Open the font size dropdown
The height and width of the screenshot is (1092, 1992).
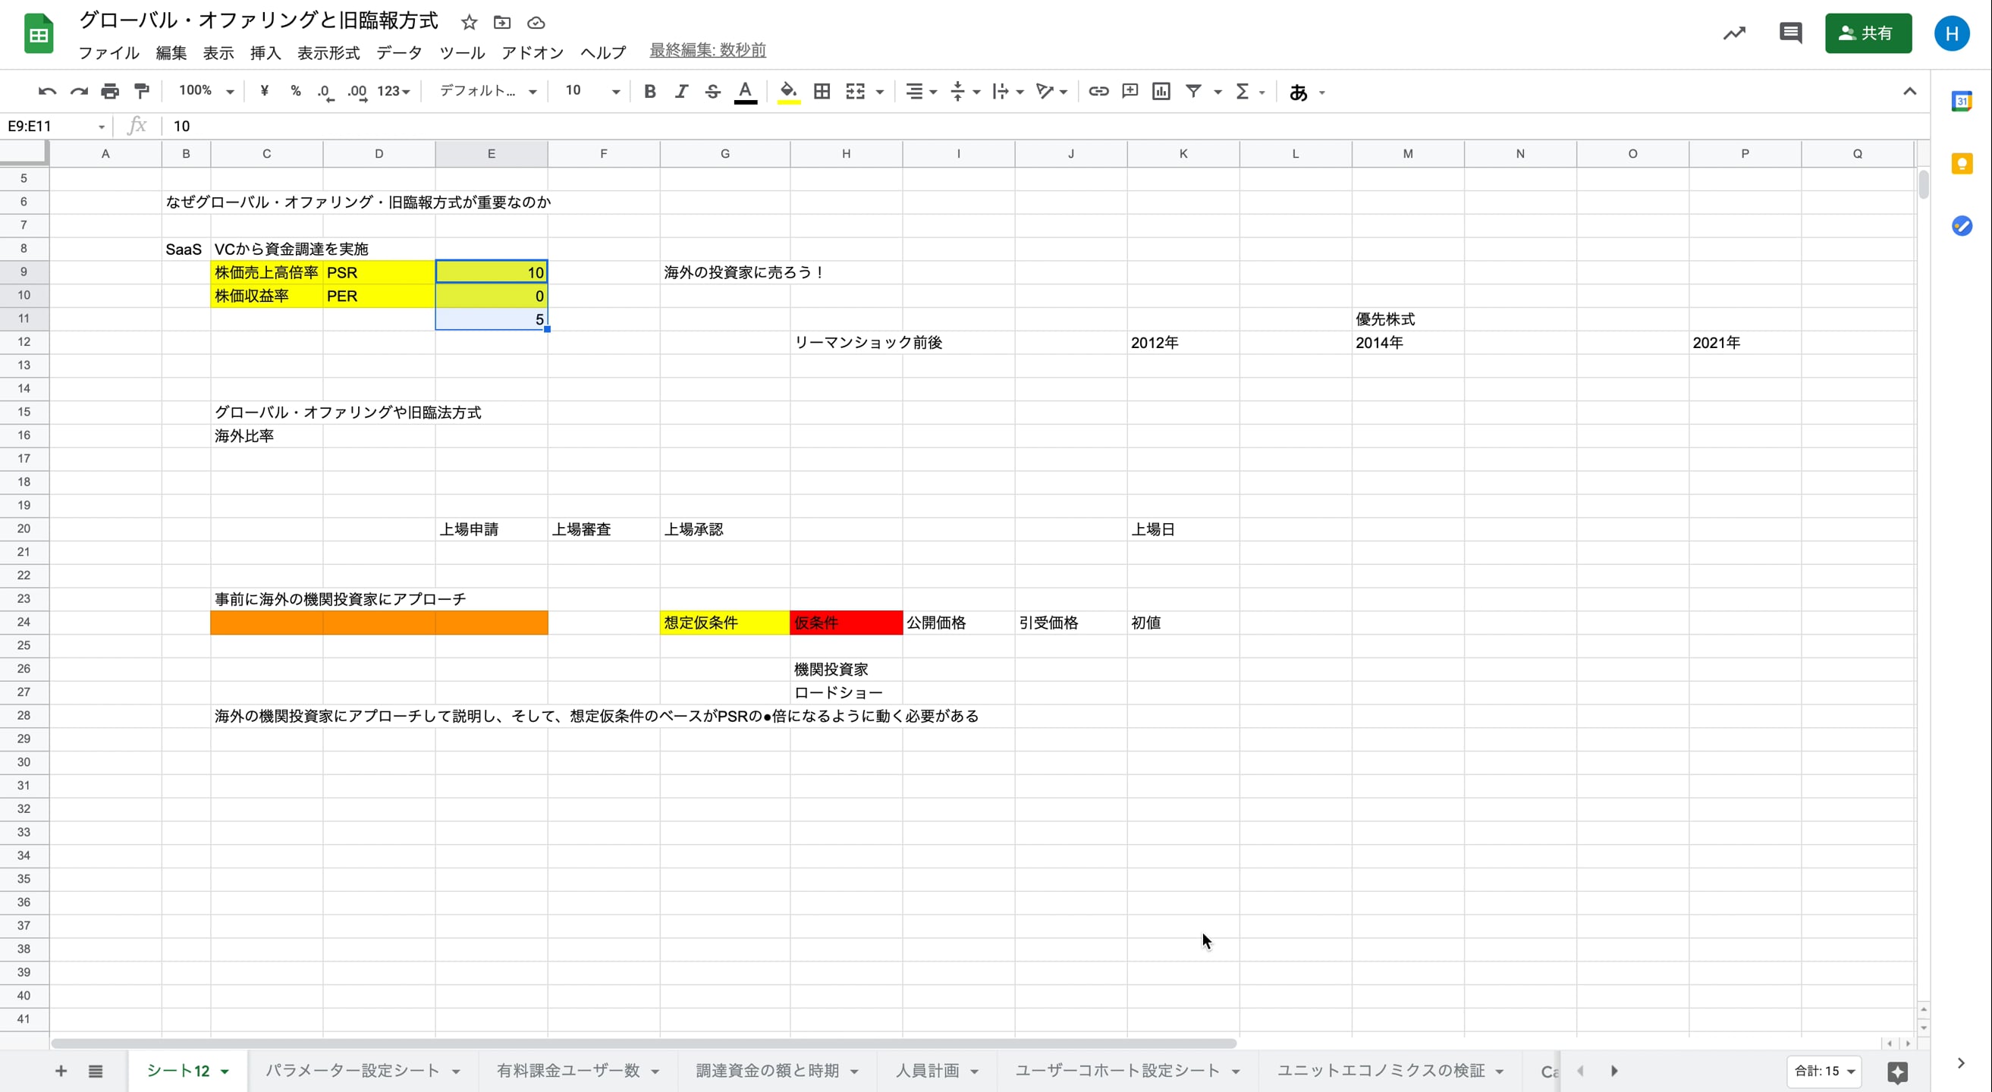pyautogui.click(x=590, y=90)
